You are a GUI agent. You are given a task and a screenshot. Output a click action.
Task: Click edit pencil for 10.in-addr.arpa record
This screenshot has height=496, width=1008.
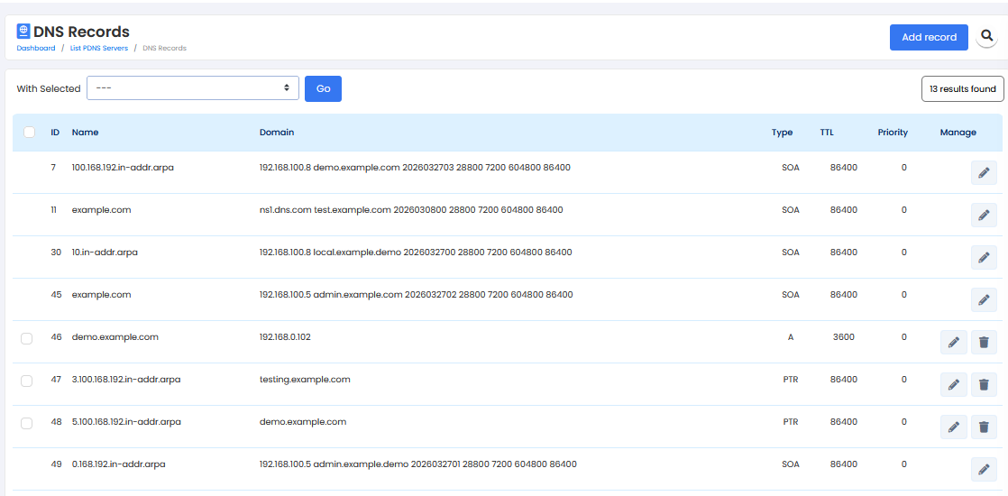(984, 257)
